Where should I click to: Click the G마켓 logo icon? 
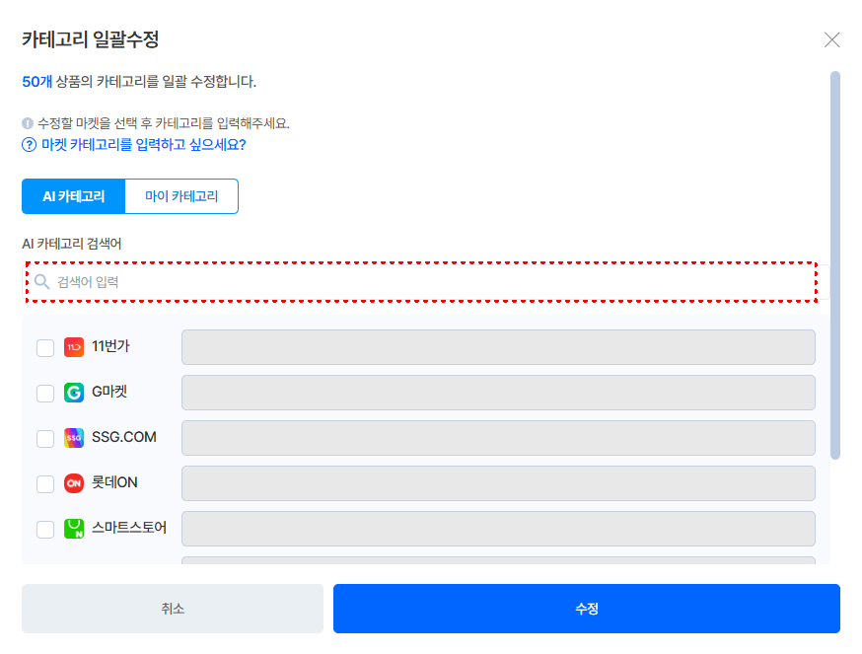tap(74, 393)
